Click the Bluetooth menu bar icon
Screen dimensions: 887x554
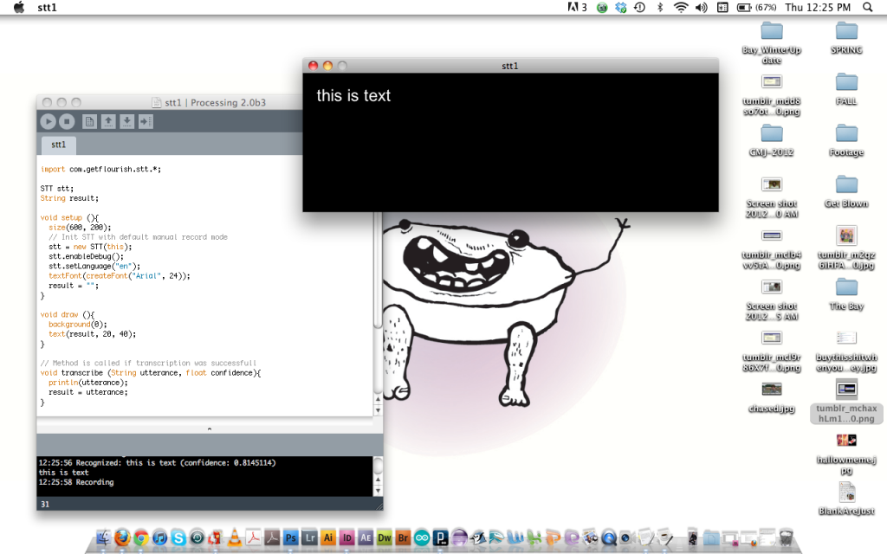pyautogui.click(x=659, y=7)
